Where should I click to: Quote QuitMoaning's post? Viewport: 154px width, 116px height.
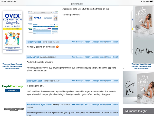click(109, 57)
